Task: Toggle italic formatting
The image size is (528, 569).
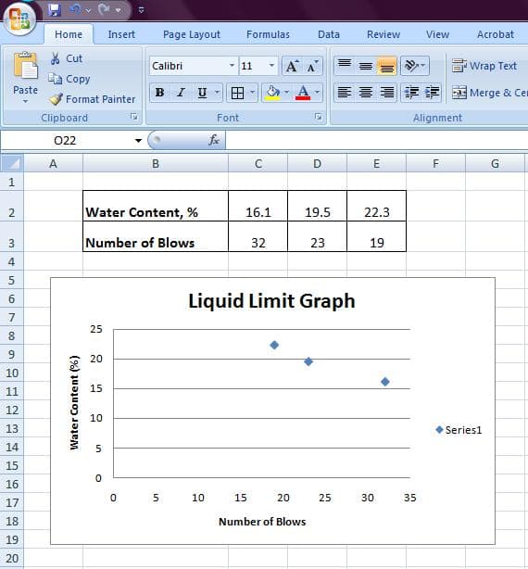Action: [x=181, y=93]
